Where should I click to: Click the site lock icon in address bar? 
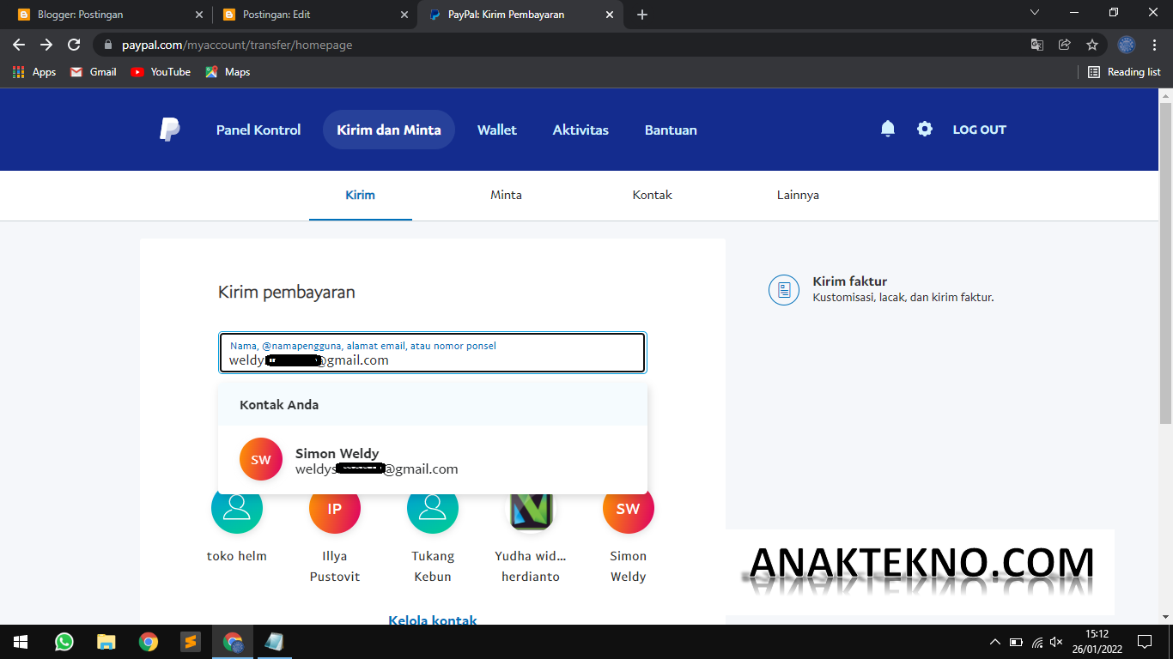(108, 45)
